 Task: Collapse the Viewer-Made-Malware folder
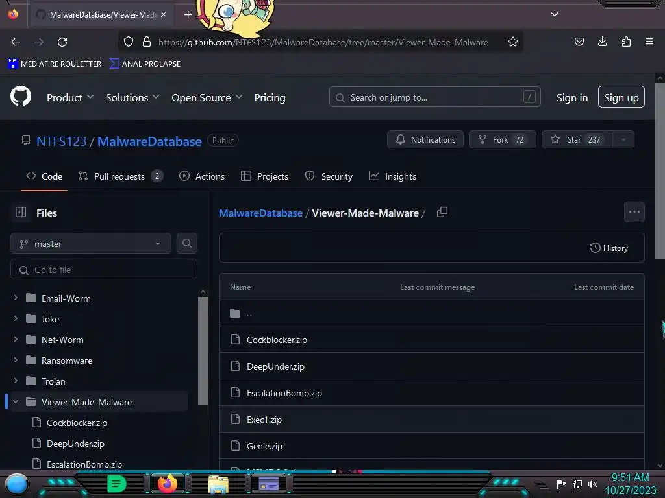click(x=16, y=401)
